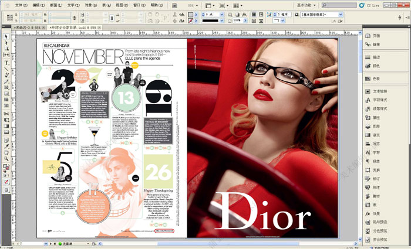Select the Eyedropper tool
This screenshot has height=249, width=411.
pyautogui.click(x=6, y=146)
